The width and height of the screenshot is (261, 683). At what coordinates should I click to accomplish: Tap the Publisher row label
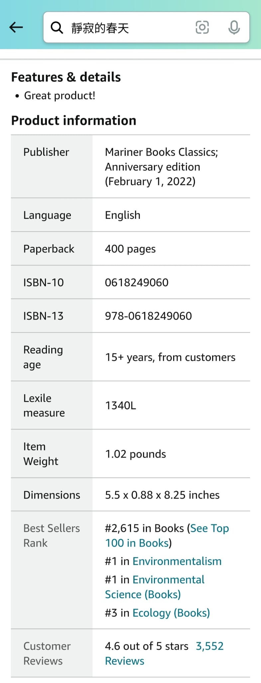pos(46,152)
